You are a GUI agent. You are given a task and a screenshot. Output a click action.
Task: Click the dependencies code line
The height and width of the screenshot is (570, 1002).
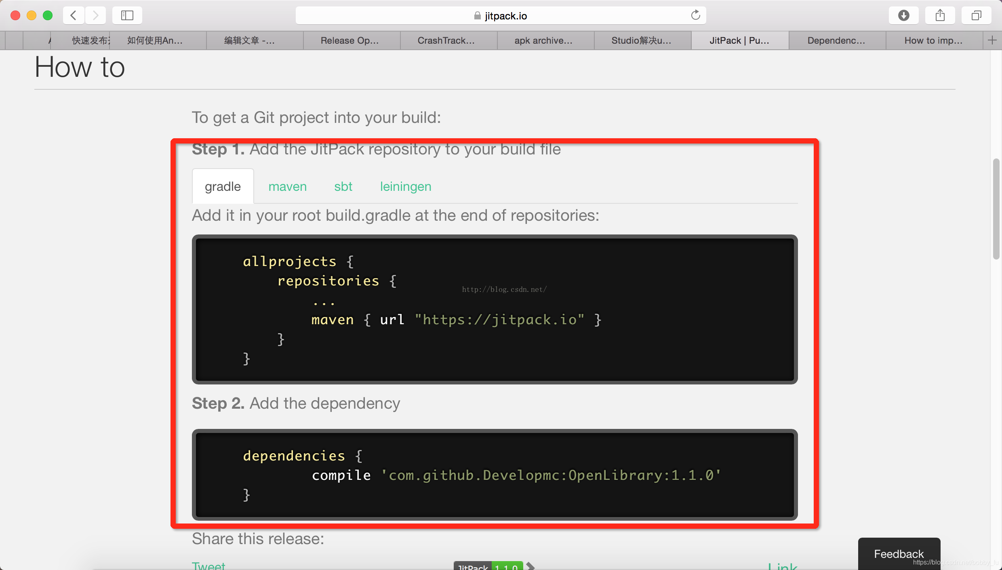point(303,456)
